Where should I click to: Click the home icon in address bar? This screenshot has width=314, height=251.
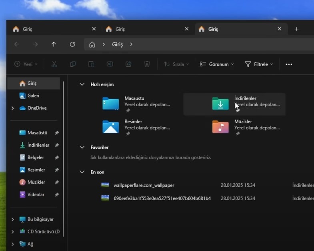point(92,44)
